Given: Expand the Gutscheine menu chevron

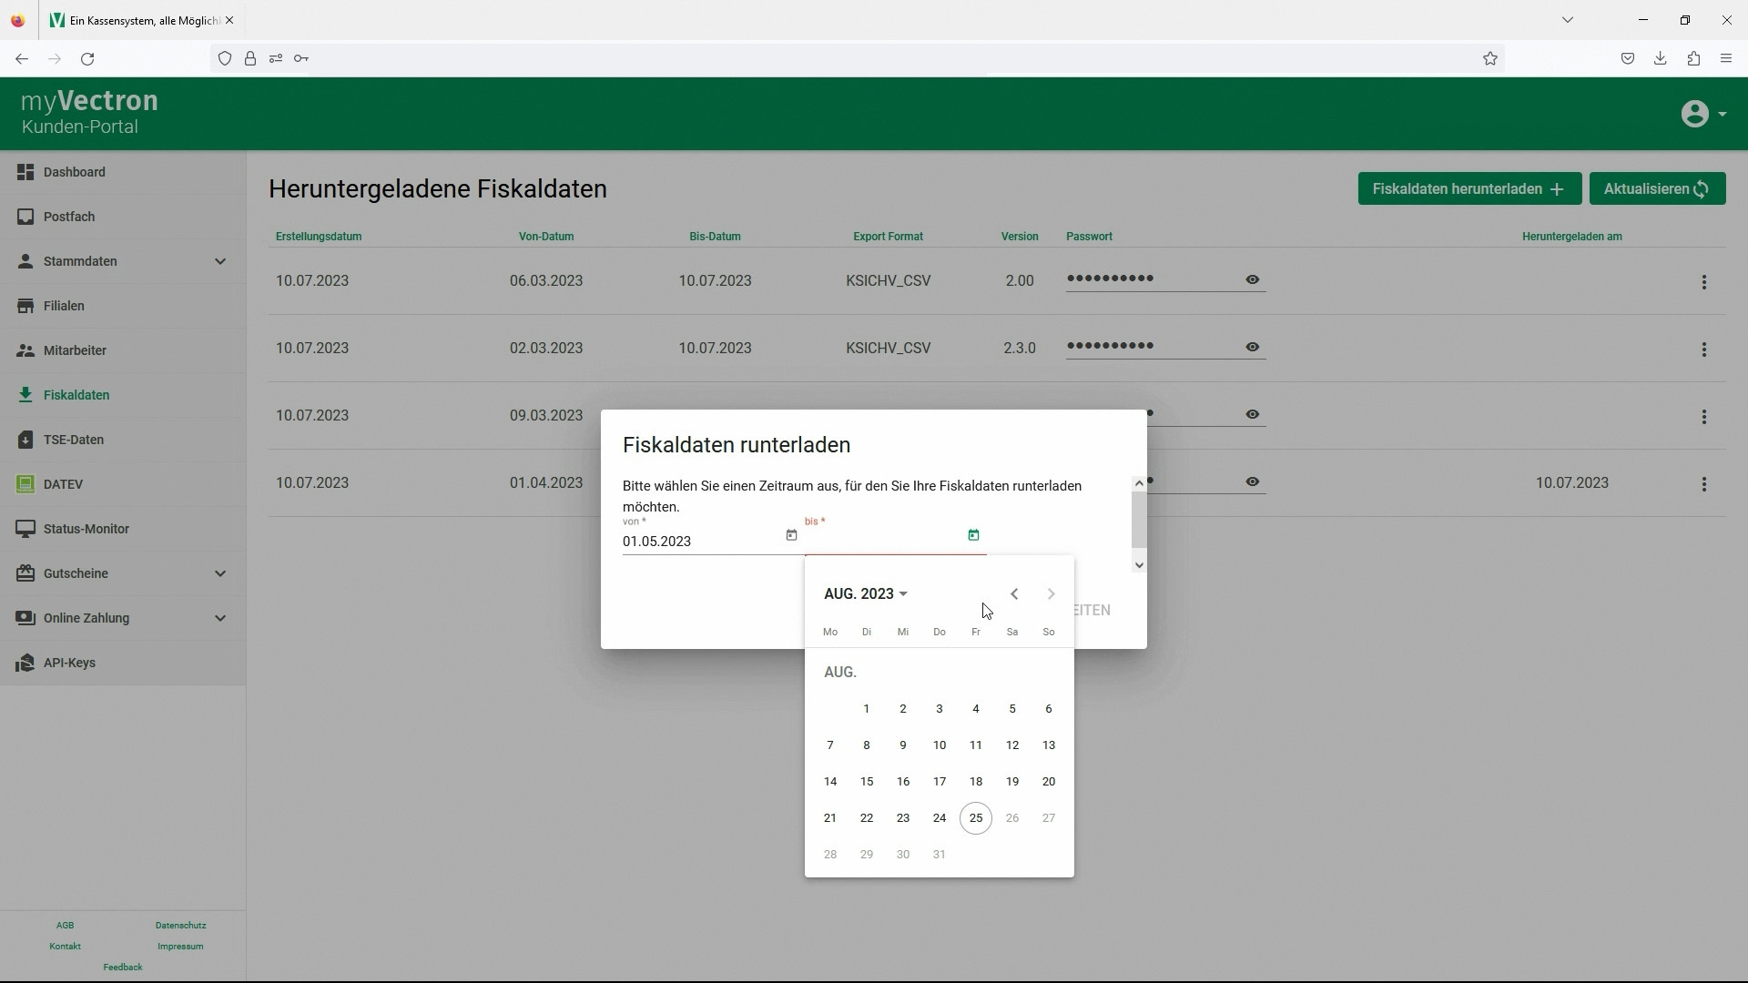Looking at the screenshot, I should (219, 573).
